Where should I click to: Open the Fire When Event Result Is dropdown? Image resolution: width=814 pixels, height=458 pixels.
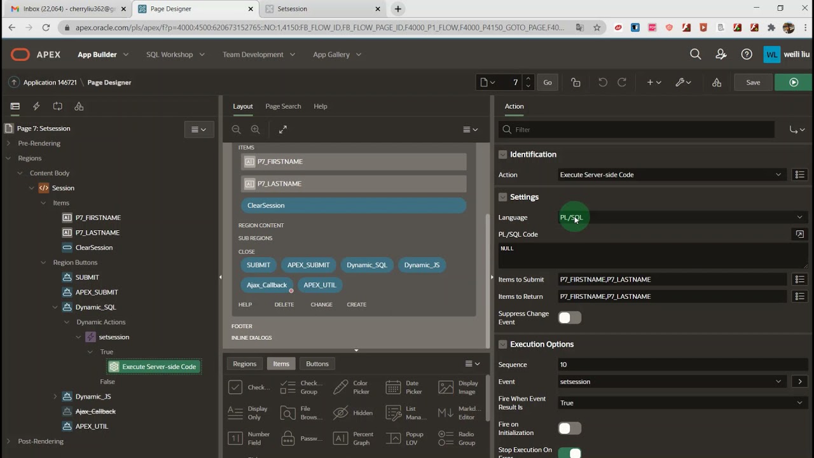pos(682,403)
